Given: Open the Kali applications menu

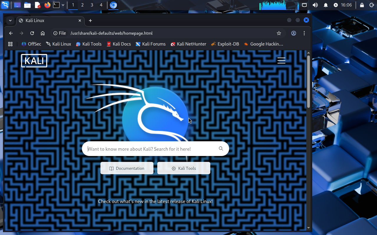Looking at the screenshot, I should pyautogui.click(x=5, y=5).
